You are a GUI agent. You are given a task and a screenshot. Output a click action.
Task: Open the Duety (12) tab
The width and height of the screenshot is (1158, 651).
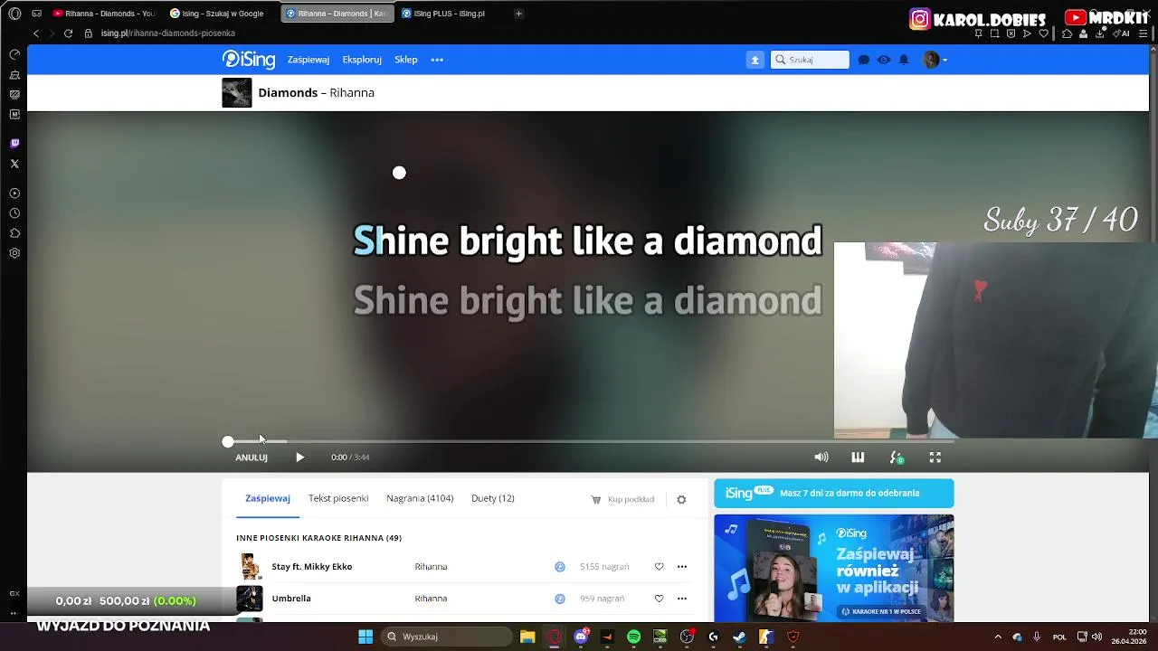(493, 498)
